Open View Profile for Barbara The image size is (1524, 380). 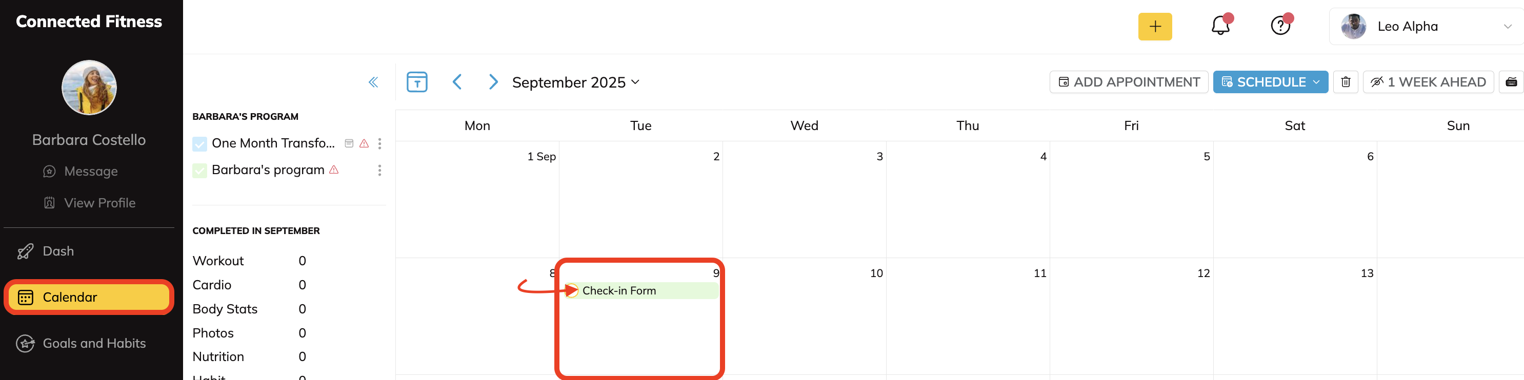[99, 203]
